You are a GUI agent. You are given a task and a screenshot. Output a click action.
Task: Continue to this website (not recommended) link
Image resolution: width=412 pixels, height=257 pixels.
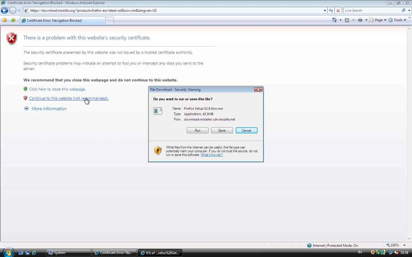pos(69,98)
